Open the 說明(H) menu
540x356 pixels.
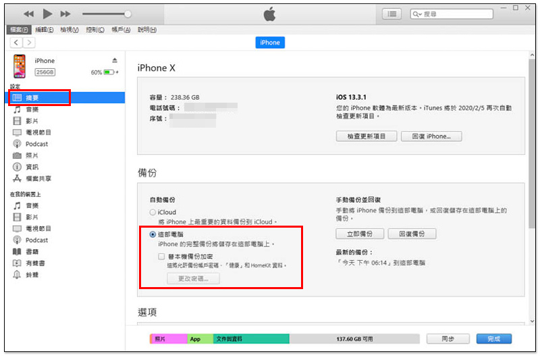click(147, 30)
